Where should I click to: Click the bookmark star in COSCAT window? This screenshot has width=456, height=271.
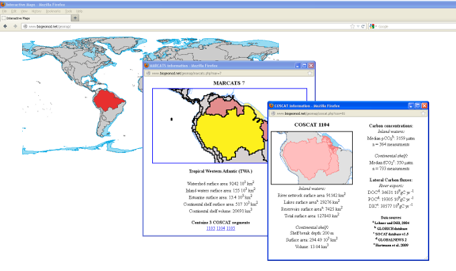423,113
